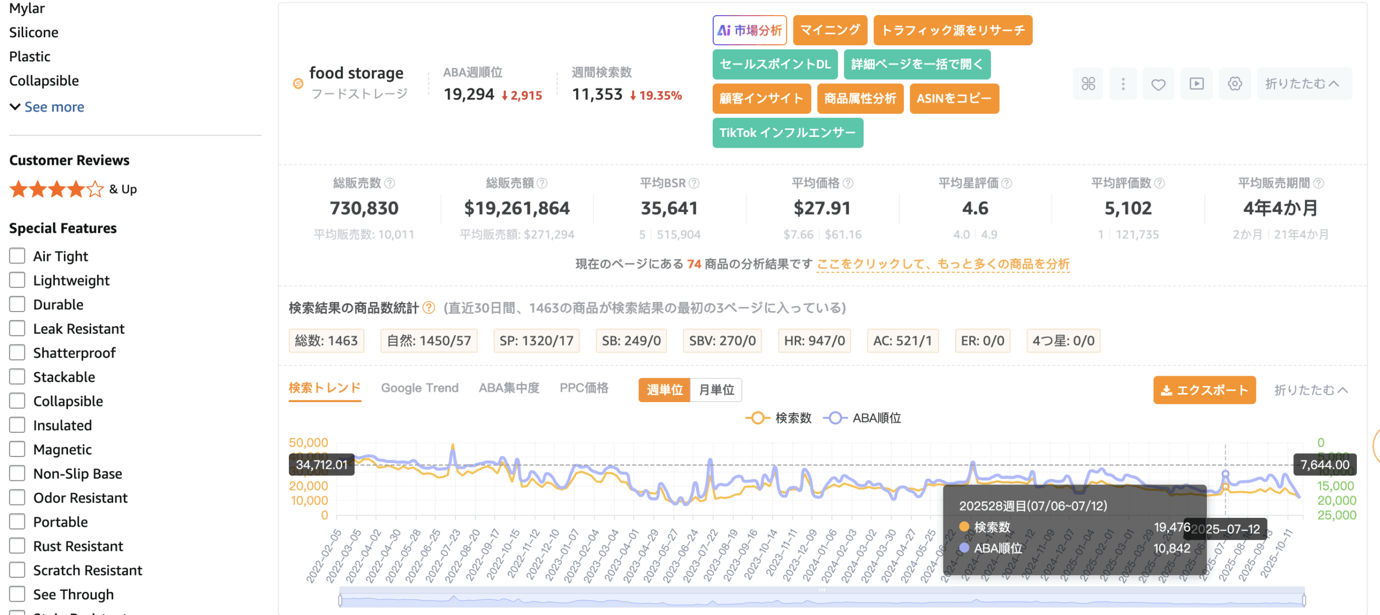Viewport: 1380px width, 615px height.
Task: Check the Air Tight checkbox
Action: tap(17, 256)
